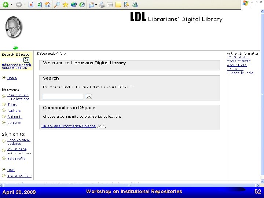Browse by Subjects link
Viewport: 264px width, 198px height.
[x=15, y=117]
